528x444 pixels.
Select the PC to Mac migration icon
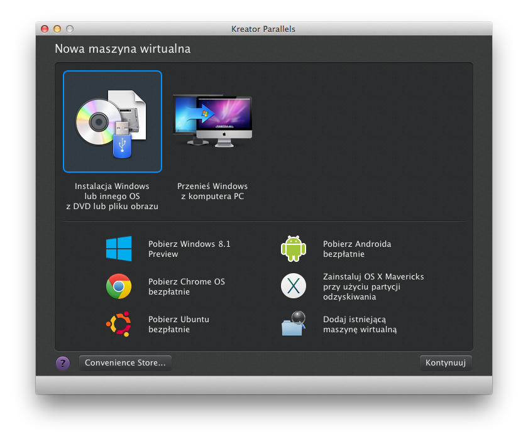[212, 121]
